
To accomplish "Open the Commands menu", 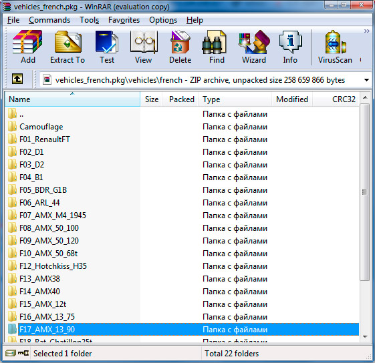I will [x=49, y=20].
